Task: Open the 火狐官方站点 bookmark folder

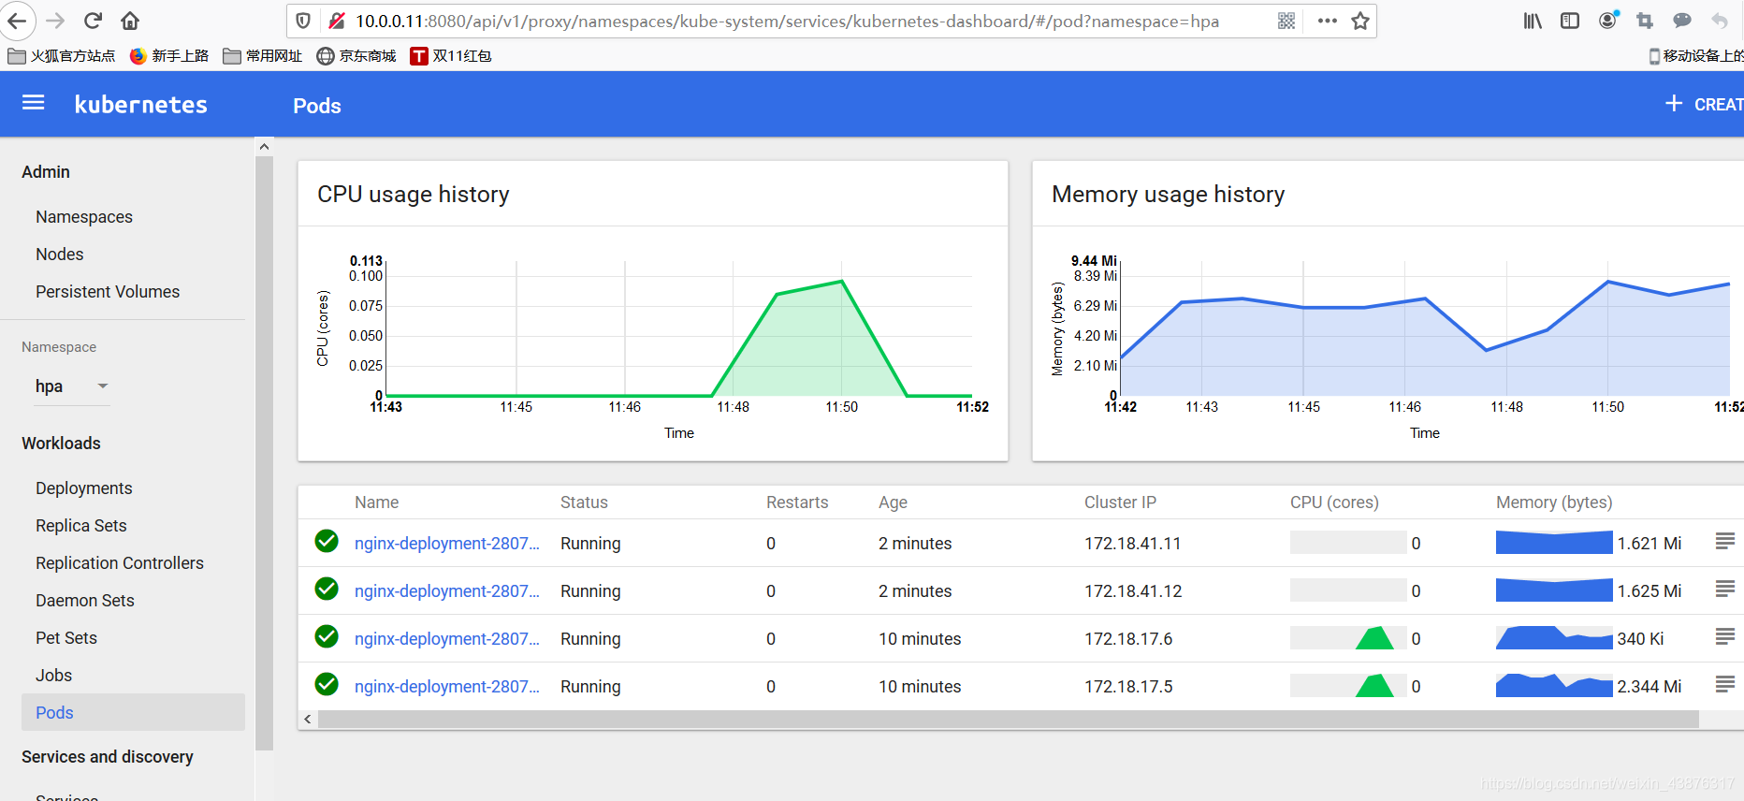Action: (62, 56)
